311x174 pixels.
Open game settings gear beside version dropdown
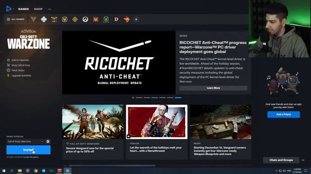point(48,142)
